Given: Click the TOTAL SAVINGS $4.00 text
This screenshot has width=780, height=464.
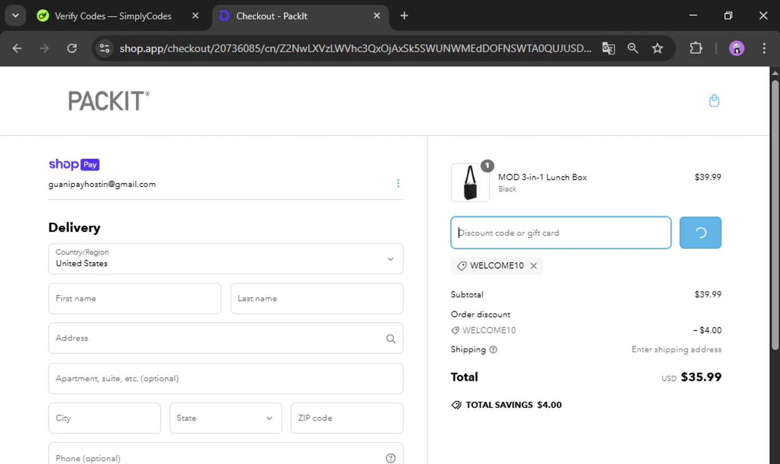Looking at the screenshot, I should coord(513,405).
